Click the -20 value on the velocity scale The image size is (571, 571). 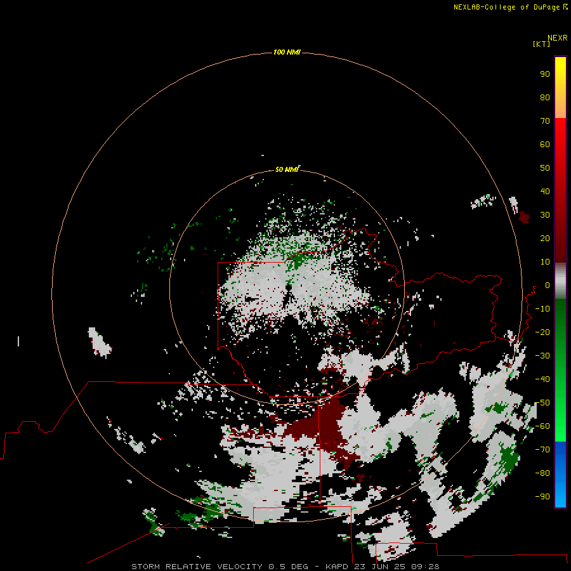[542, 332]
